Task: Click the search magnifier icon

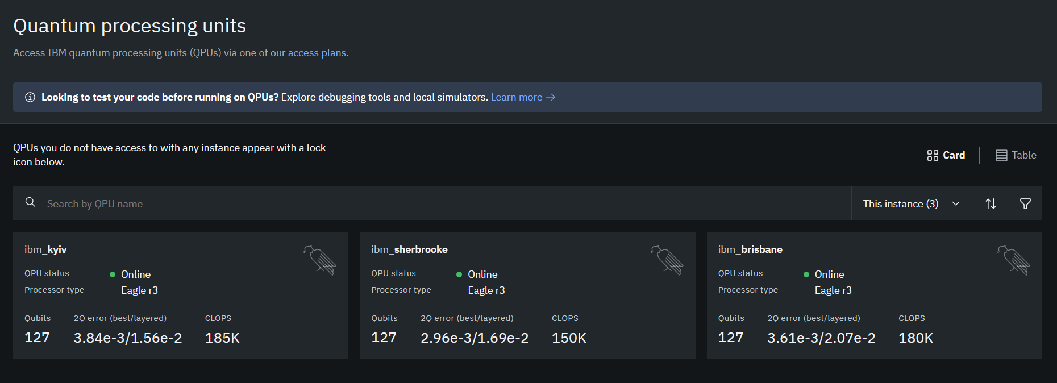Action: tap(31, 202)
